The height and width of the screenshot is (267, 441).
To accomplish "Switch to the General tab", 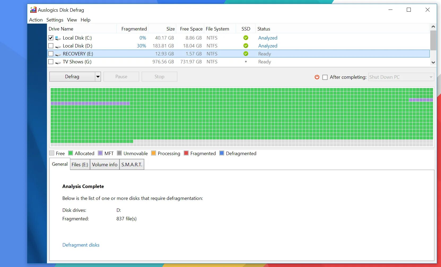I will (60, 164).
